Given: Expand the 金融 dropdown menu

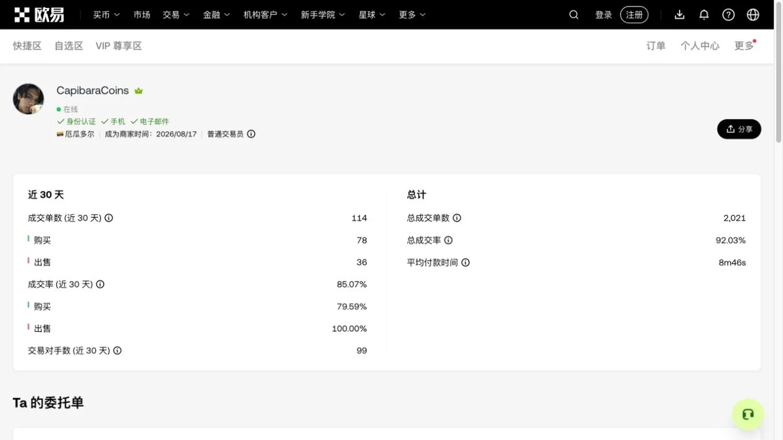Looking at the screenshot, I should point(217,14).
